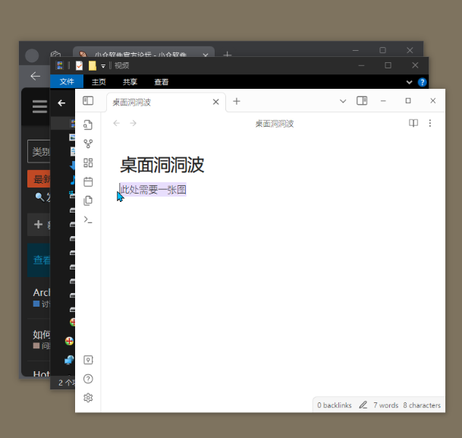Viewport: 462px width, 438px height.
Task: Click 7 words count in status bar
Action: pyautogui.click(x=385, y=405)
